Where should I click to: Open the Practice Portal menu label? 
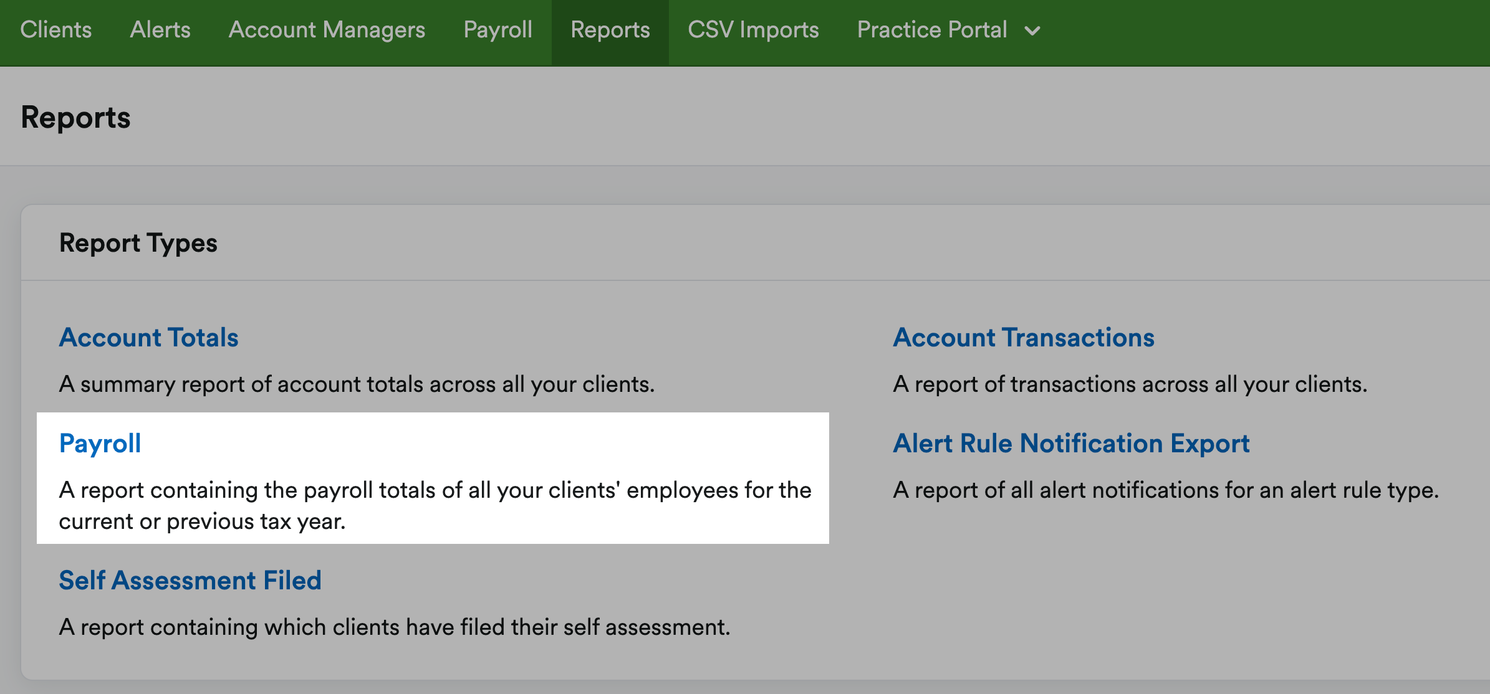[932, 30]
